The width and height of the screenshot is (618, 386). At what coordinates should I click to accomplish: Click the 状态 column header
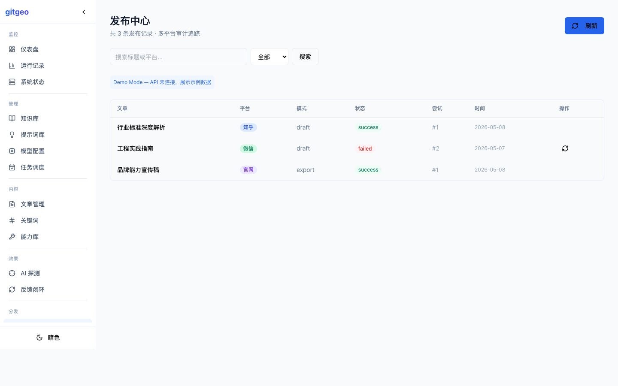point(360,109)
